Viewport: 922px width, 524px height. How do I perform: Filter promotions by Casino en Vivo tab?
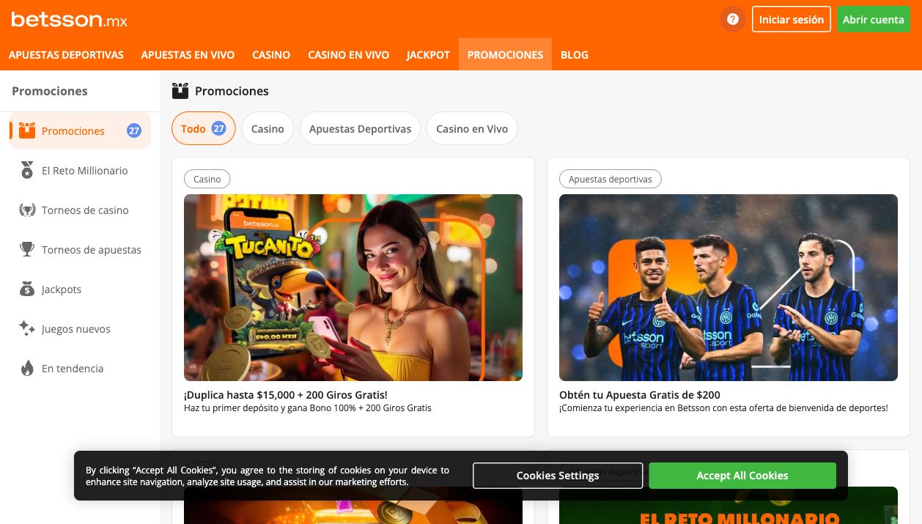[472, 128]
